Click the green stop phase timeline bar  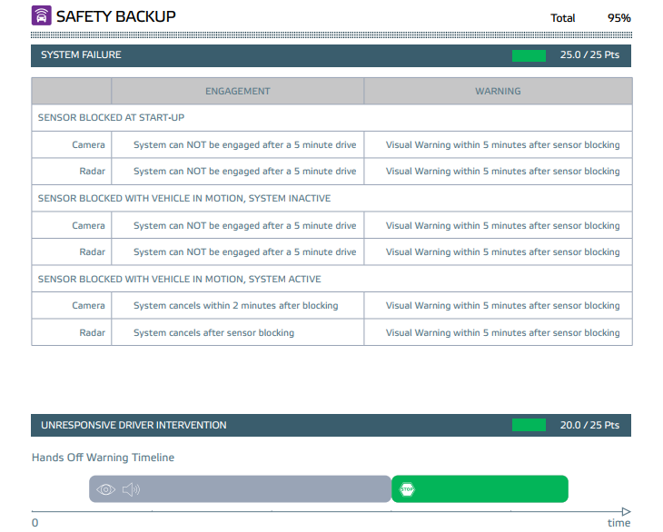490,489
